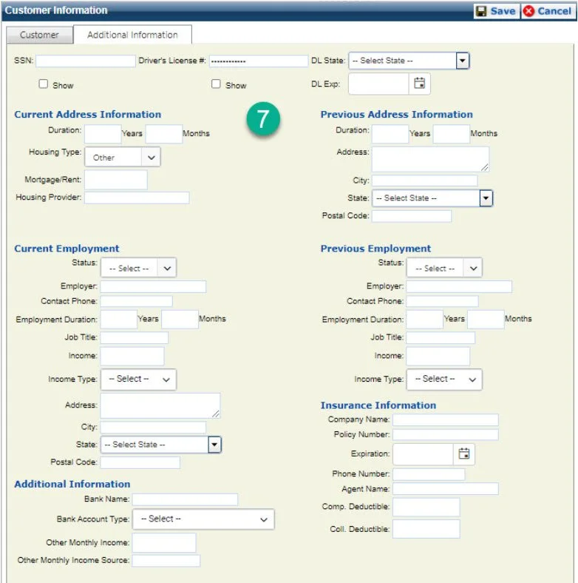The width and height of the screenshot is (578, 583).
Task: Open Current Employment Income Type dropdown
Action: [x=138, y=380]
